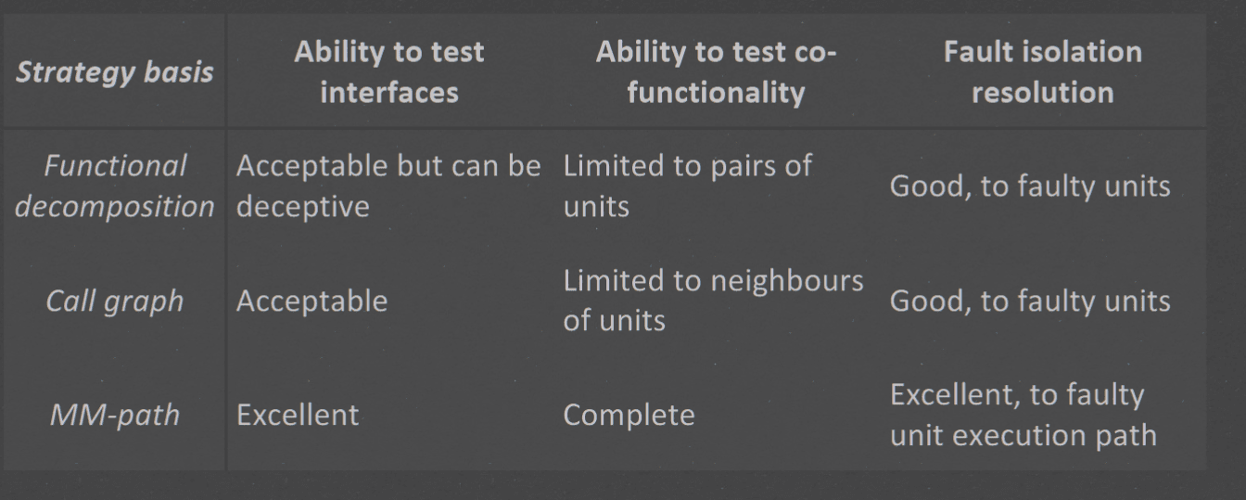Click 'Good, to faulty units' in Call graph row
This screenshot has height=500, width=1246.
tap(1030, 301)
